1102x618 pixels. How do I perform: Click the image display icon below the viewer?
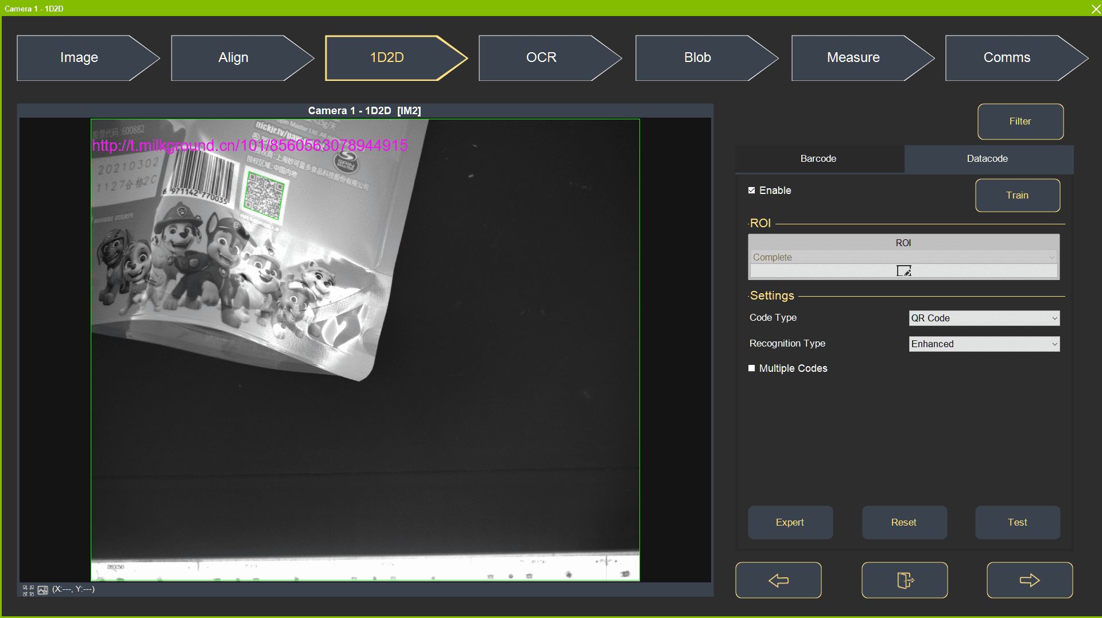pos(43,590)
